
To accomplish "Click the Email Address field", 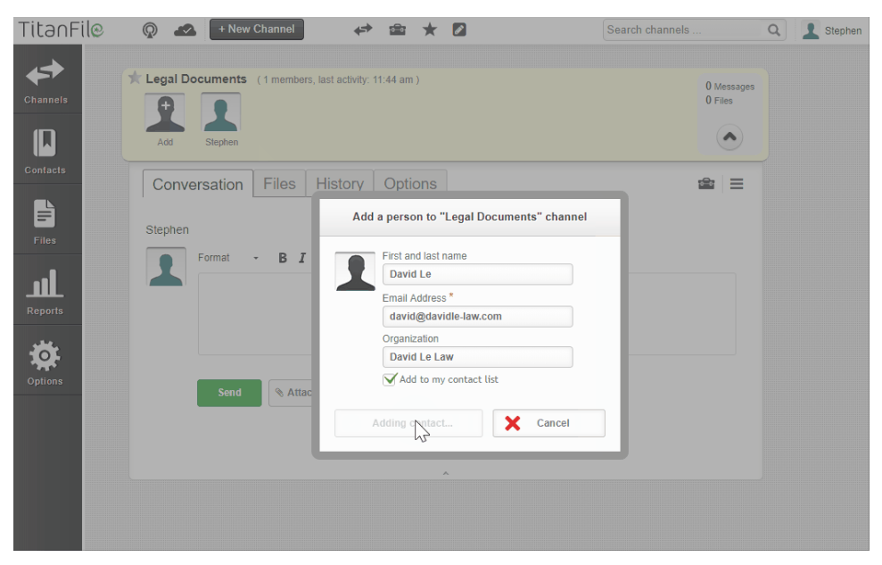I will pos(477,316).
